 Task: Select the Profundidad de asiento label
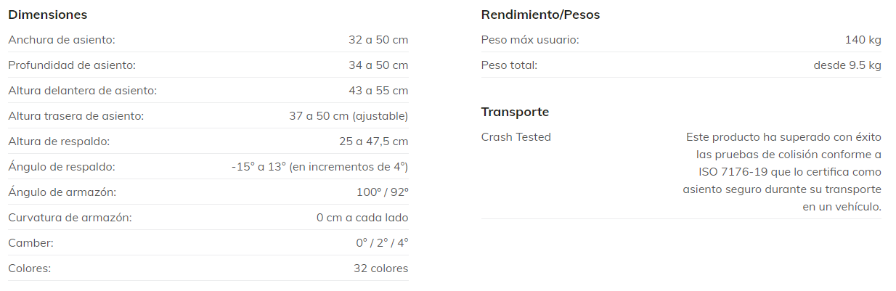click(72, 65)
